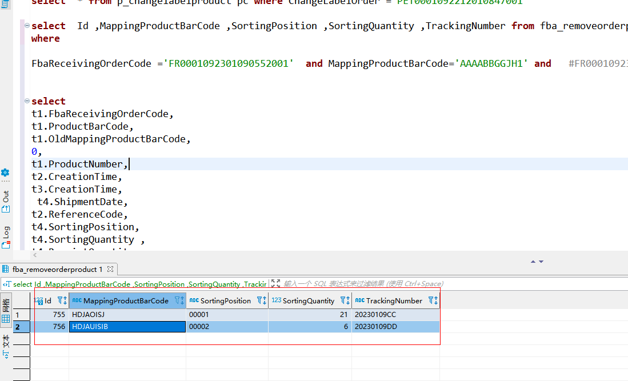Click the SortingPosition cell 00002
The image size is (628, 381).
click(227, 327)
